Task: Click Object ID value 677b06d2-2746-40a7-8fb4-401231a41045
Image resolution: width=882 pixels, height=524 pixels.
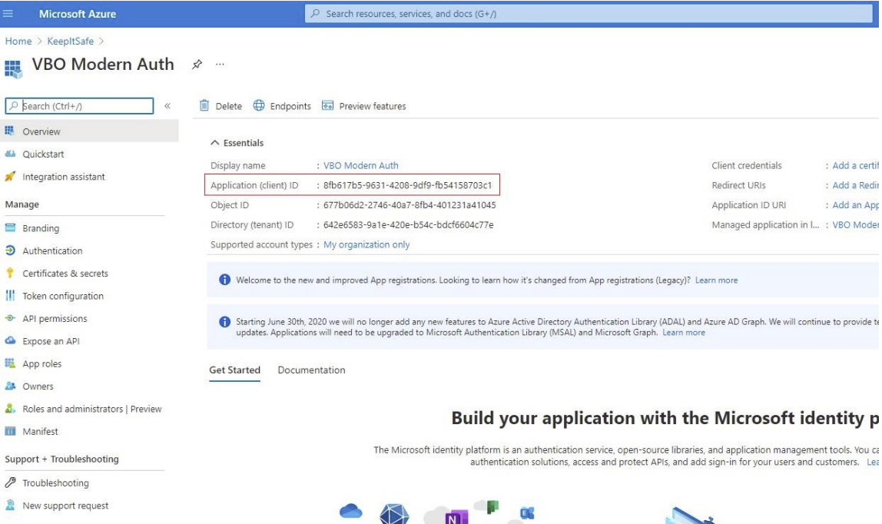Action: click(409, 204)
